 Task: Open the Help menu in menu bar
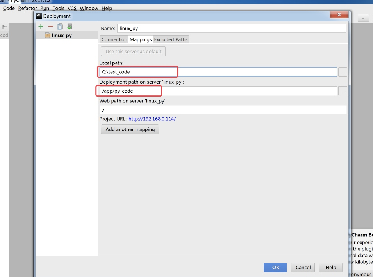tap(107, 8)
